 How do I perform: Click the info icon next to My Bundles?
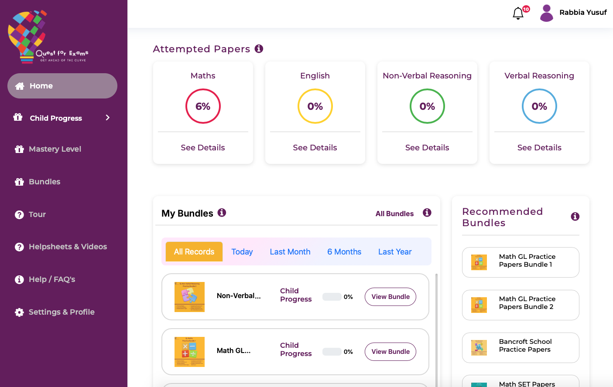(222, 213)
